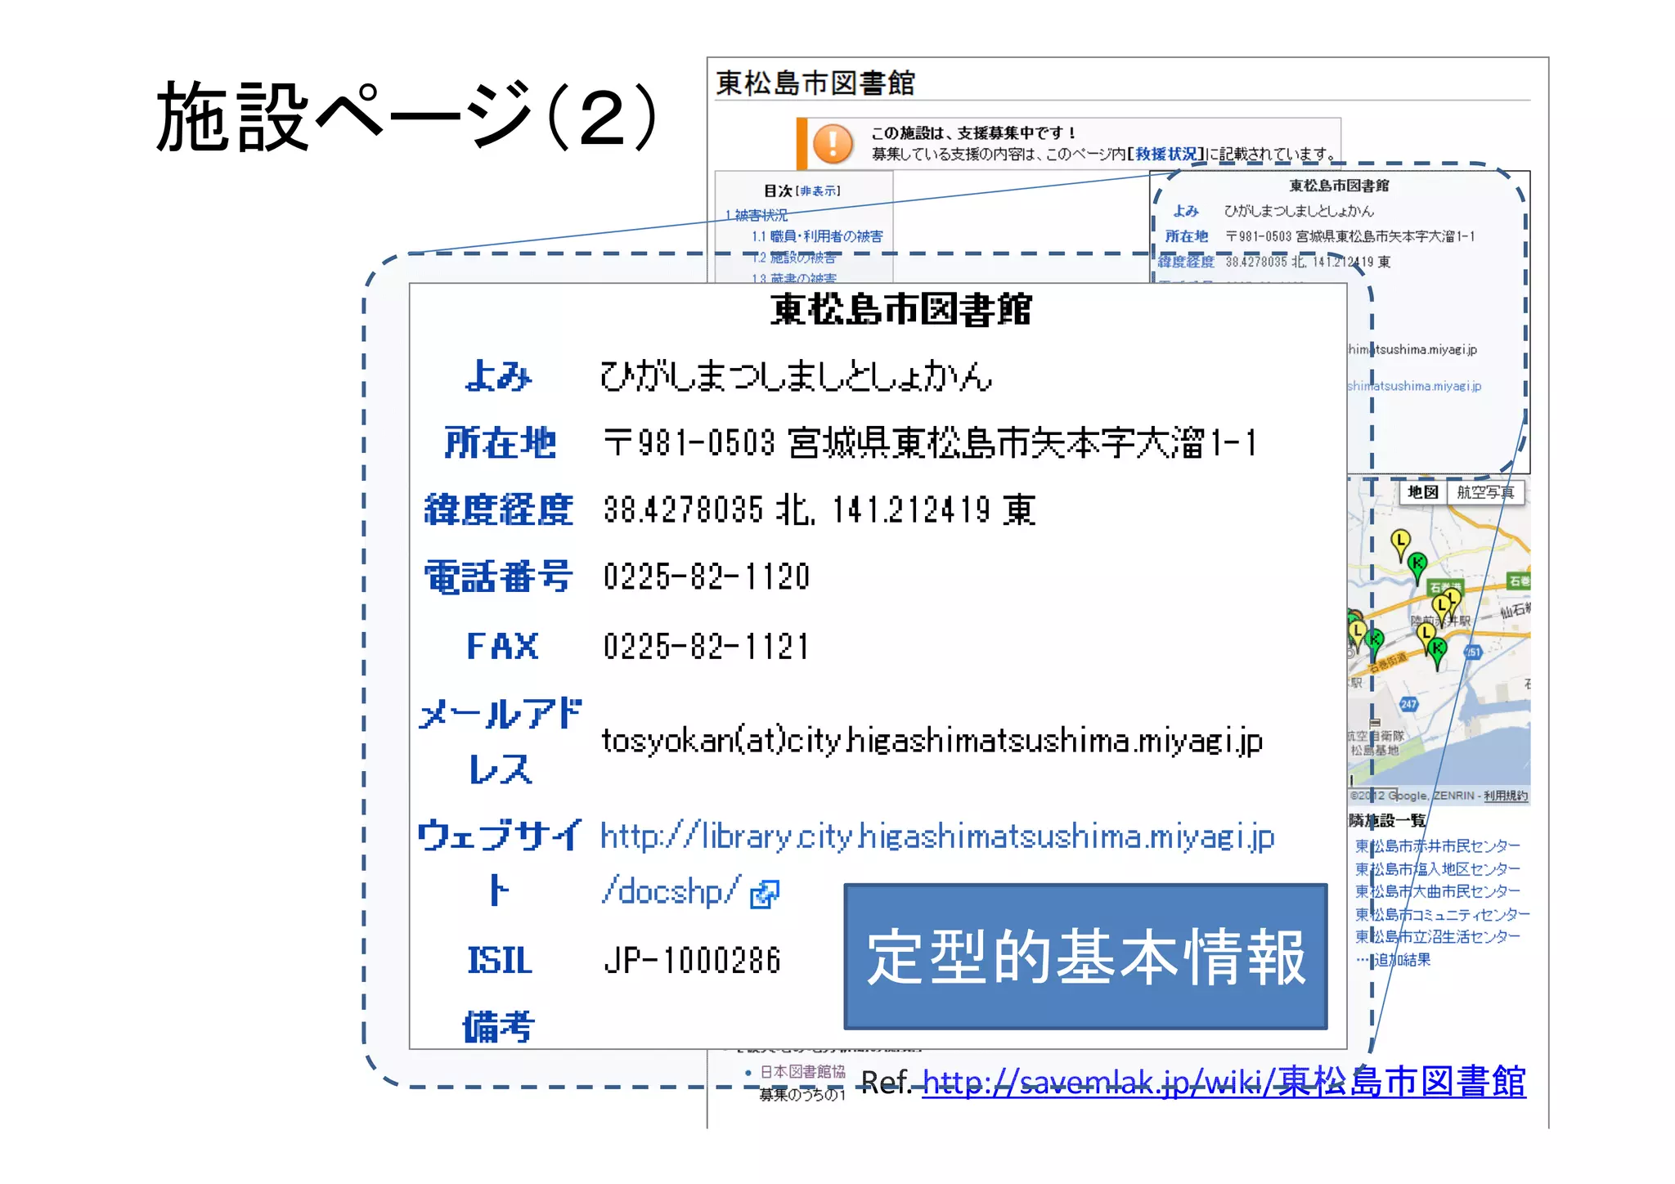Select the email address tosyokan(at)city text
The width and height of the screenshot is (1675, 1184).
[932, 741]
